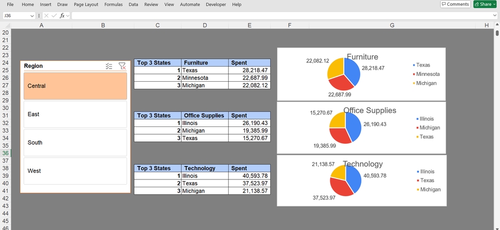This screenshot has width=500, height=230.
Task: Select row 36 header
Action: pos(5,153)
